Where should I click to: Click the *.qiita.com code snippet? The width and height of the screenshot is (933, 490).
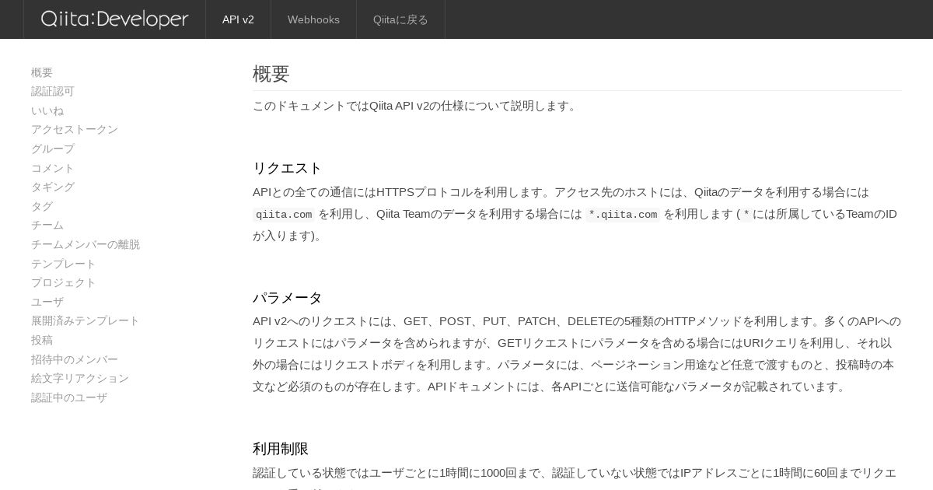click(623, 215)
